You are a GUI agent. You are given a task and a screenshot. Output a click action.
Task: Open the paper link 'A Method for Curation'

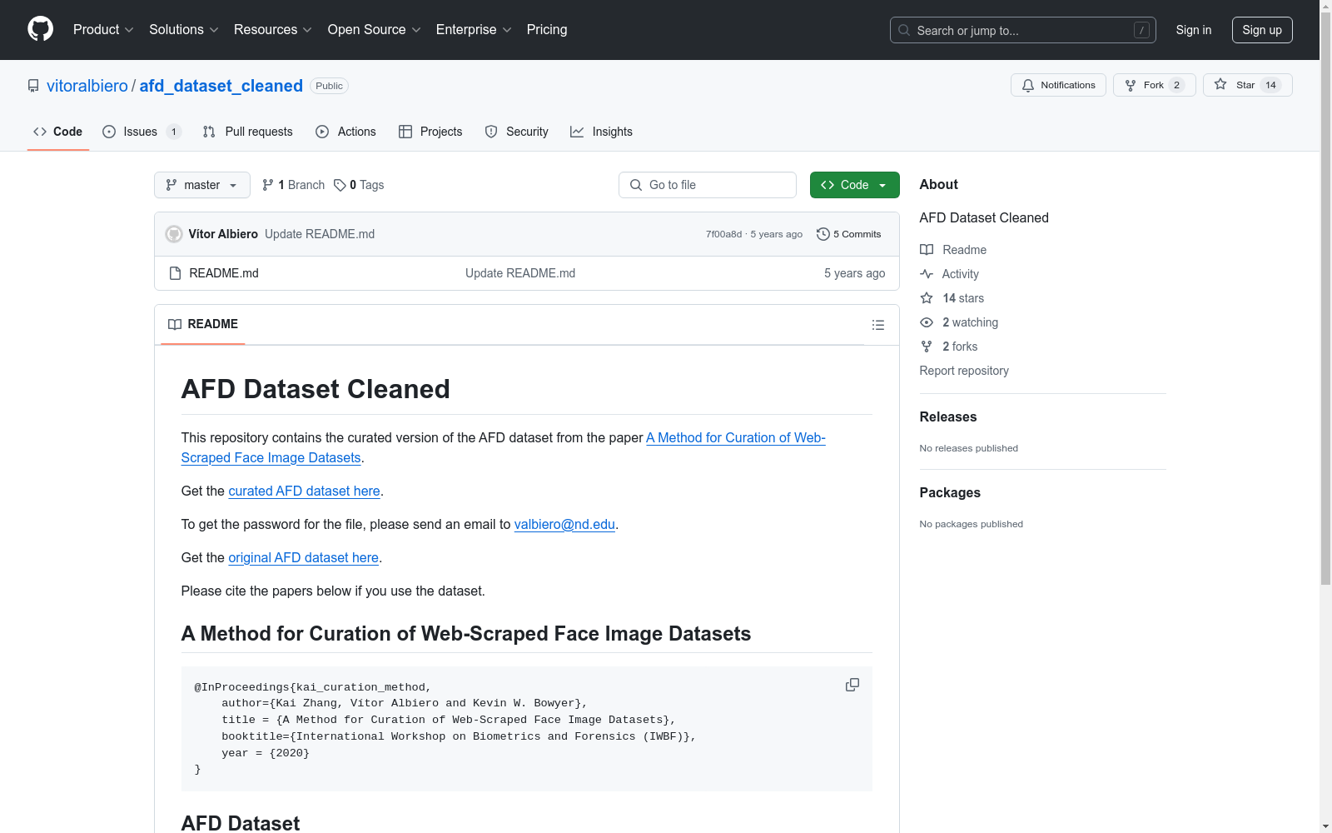pyautogui.click(x=736, y=437)
